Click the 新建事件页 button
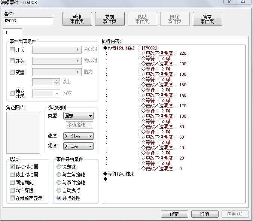 [77, 19]
